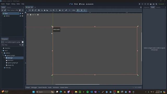
Task: Switch to the Script workspace
Action: coord(82,4)
